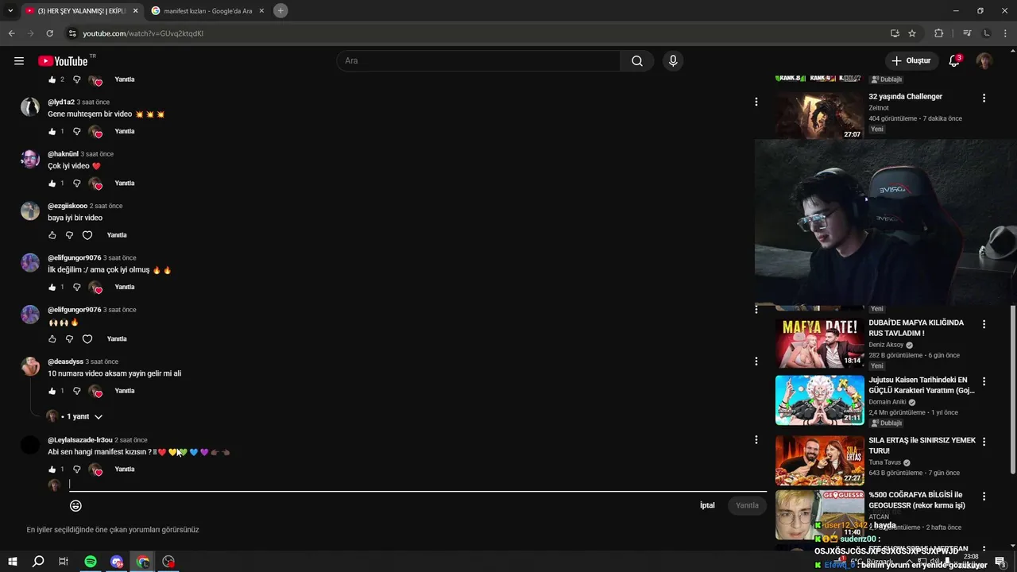Start voice search with microphone icon
The height and width of the screenshot is (572, 1017).
click(x=673, y=61)
